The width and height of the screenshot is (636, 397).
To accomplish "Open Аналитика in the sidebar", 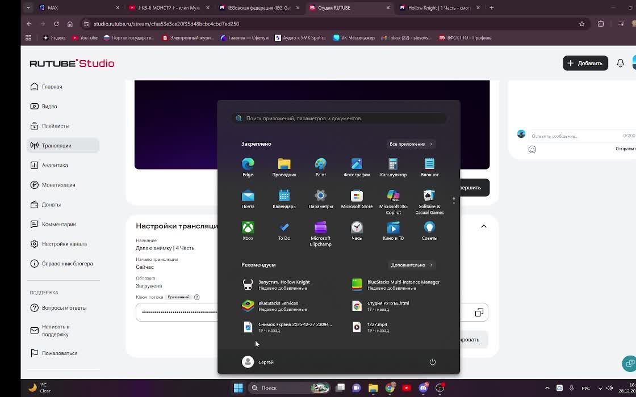I will coord(63,165).
